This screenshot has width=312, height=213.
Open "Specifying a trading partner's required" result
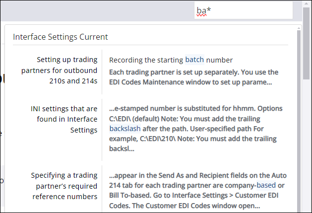pos(64,186)
